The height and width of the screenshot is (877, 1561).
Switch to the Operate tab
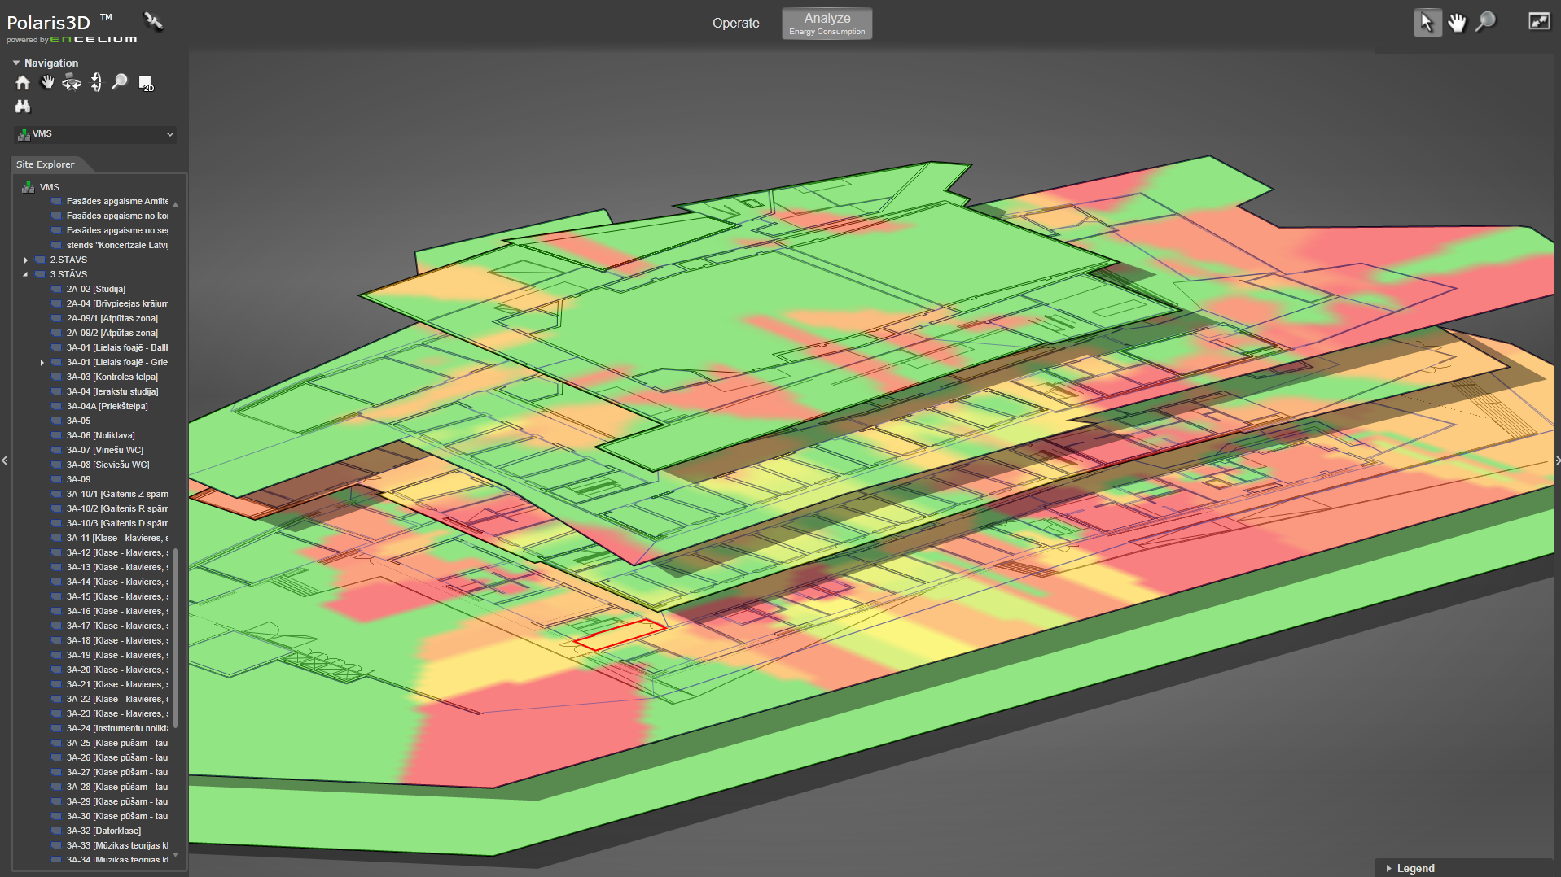(735, 24)
